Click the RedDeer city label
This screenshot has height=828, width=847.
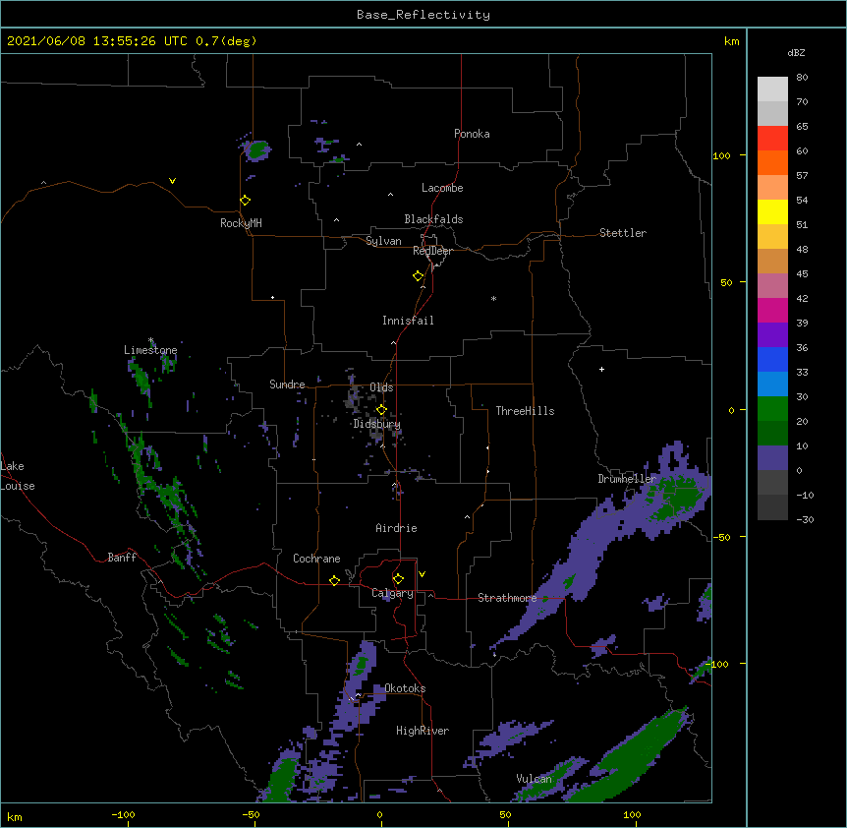tap(432, 251)
